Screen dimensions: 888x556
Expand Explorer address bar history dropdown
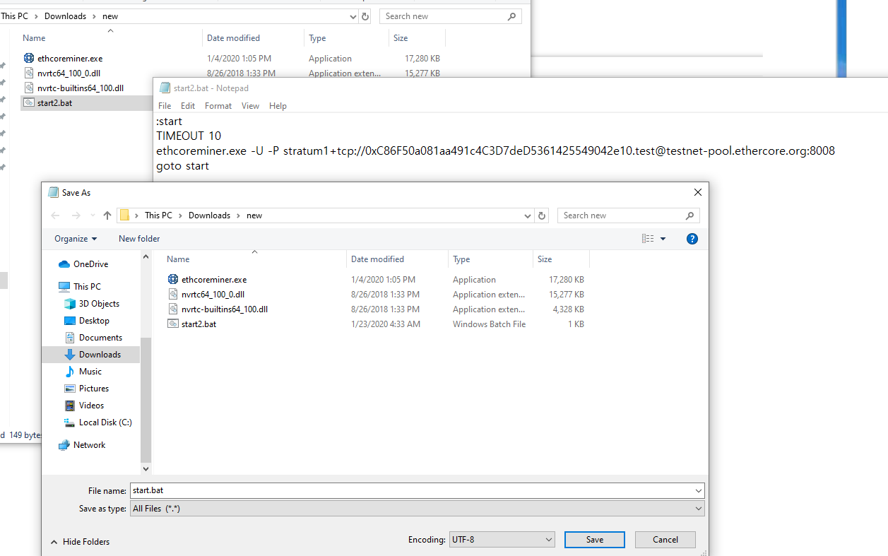(353, 16)
